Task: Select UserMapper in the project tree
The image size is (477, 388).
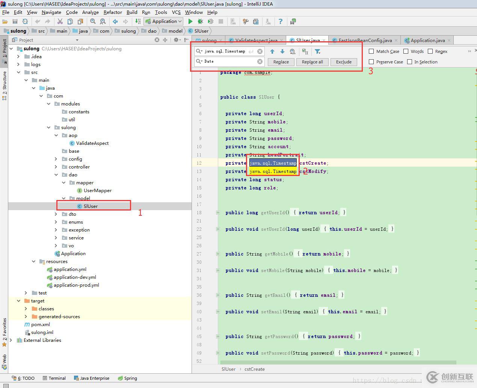Action: click(x=97, y=191)
